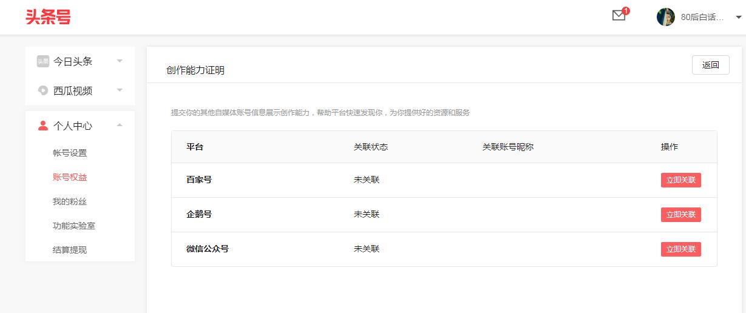
Task: Select 账号权益 in sidebar
Action: click(70, 177)
